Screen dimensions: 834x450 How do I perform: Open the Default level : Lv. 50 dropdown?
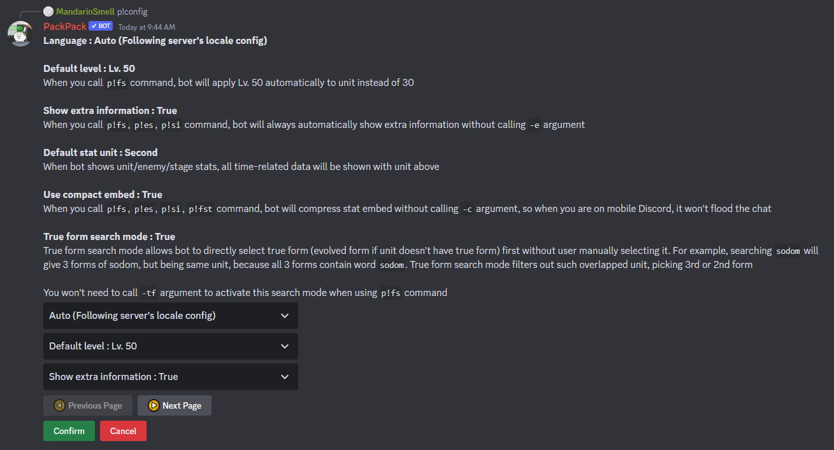[x=171, y=346]
